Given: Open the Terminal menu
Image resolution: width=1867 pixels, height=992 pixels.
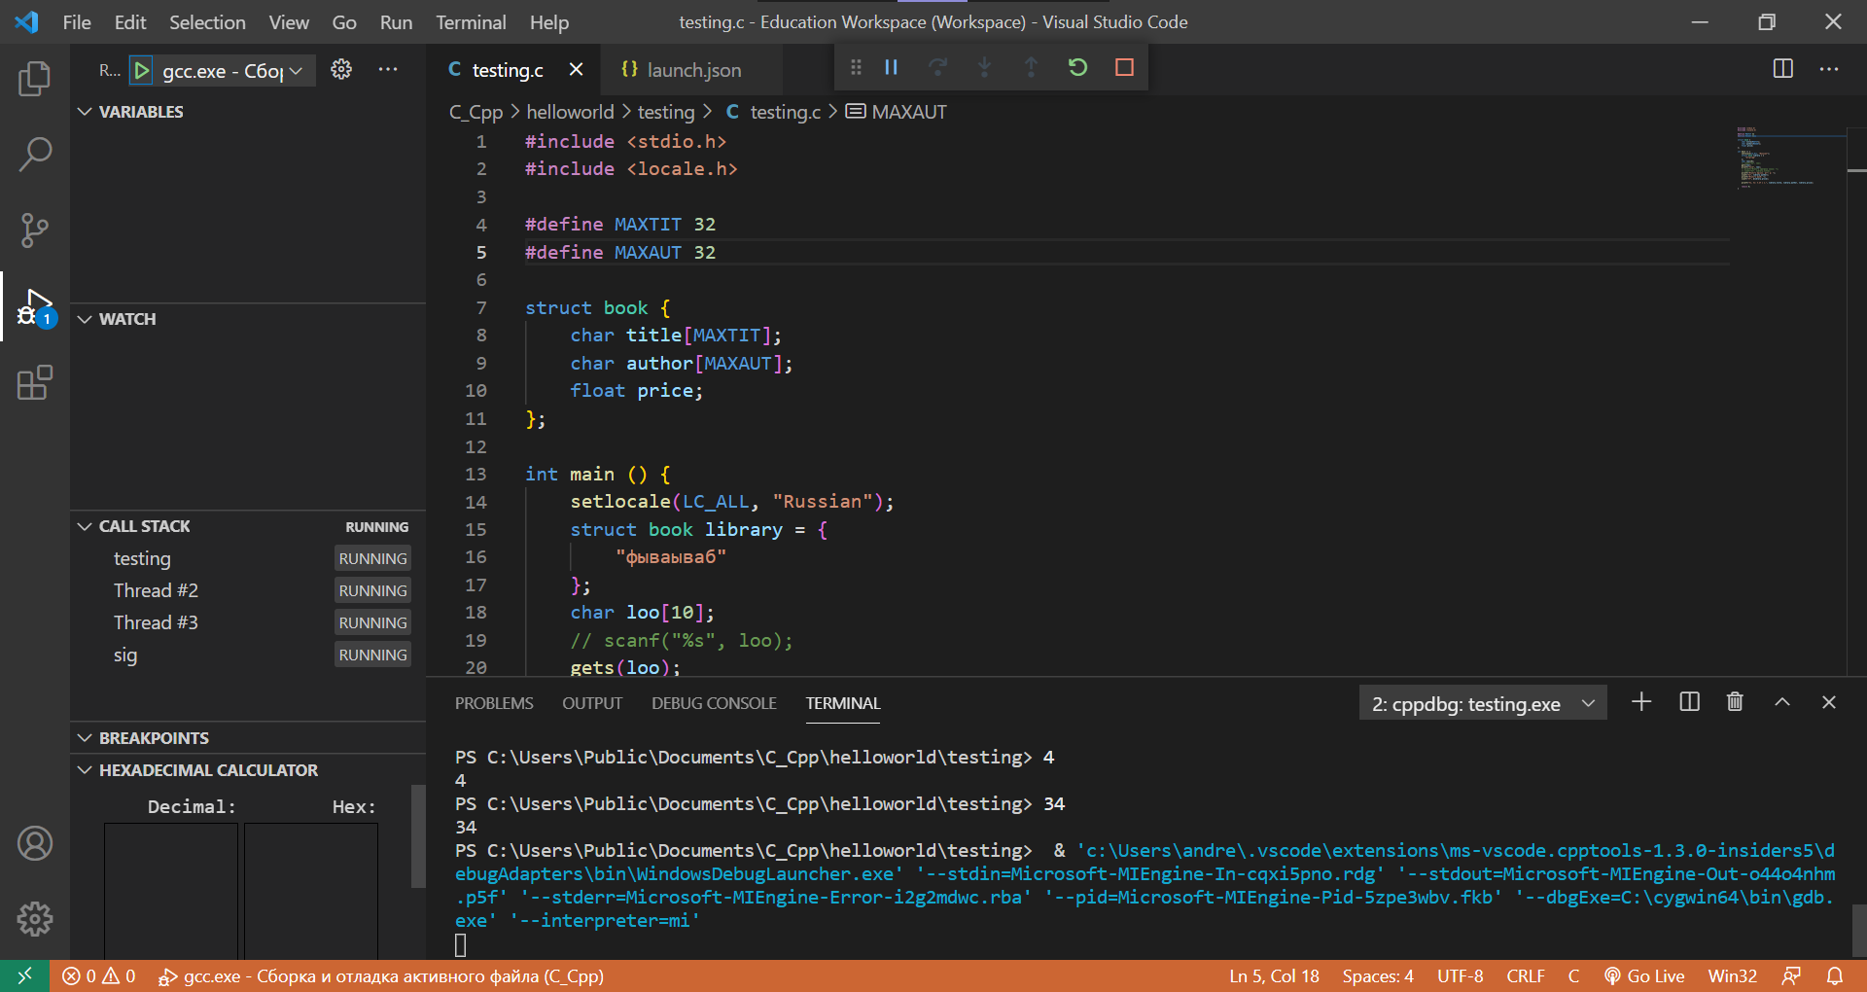Looking at the screenshot, I should point(471,21).
